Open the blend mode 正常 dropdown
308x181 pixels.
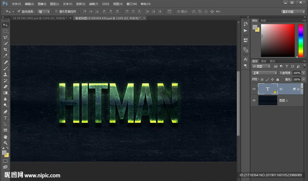pos(264,73)
